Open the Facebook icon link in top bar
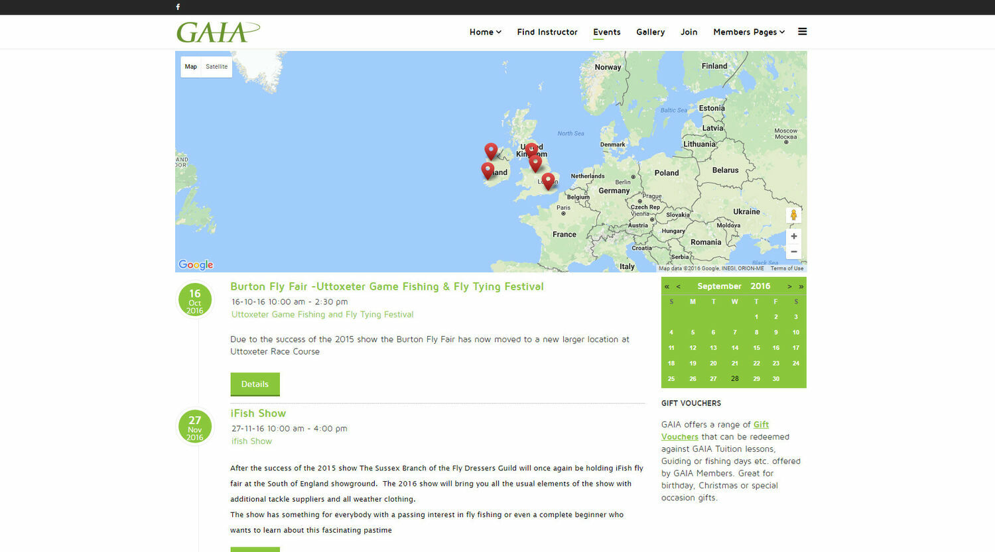This screenshot has height=552, width=995. (178, 7)
